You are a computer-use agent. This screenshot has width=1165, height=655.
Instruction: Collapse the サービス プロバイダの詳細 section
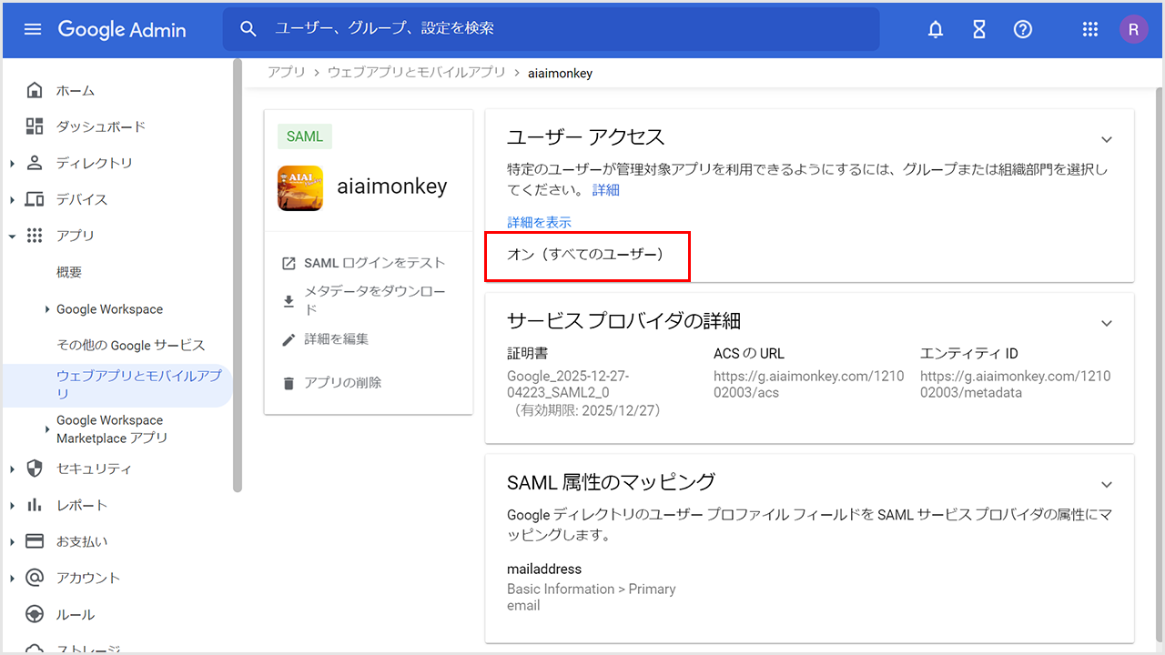[x=1107, y=323]
